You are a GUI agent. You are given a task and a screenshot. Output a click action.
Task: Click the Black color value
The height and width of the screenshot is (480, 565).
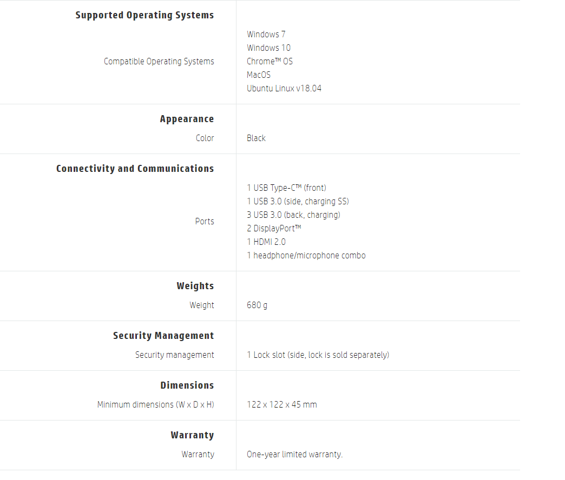[256, 138]
